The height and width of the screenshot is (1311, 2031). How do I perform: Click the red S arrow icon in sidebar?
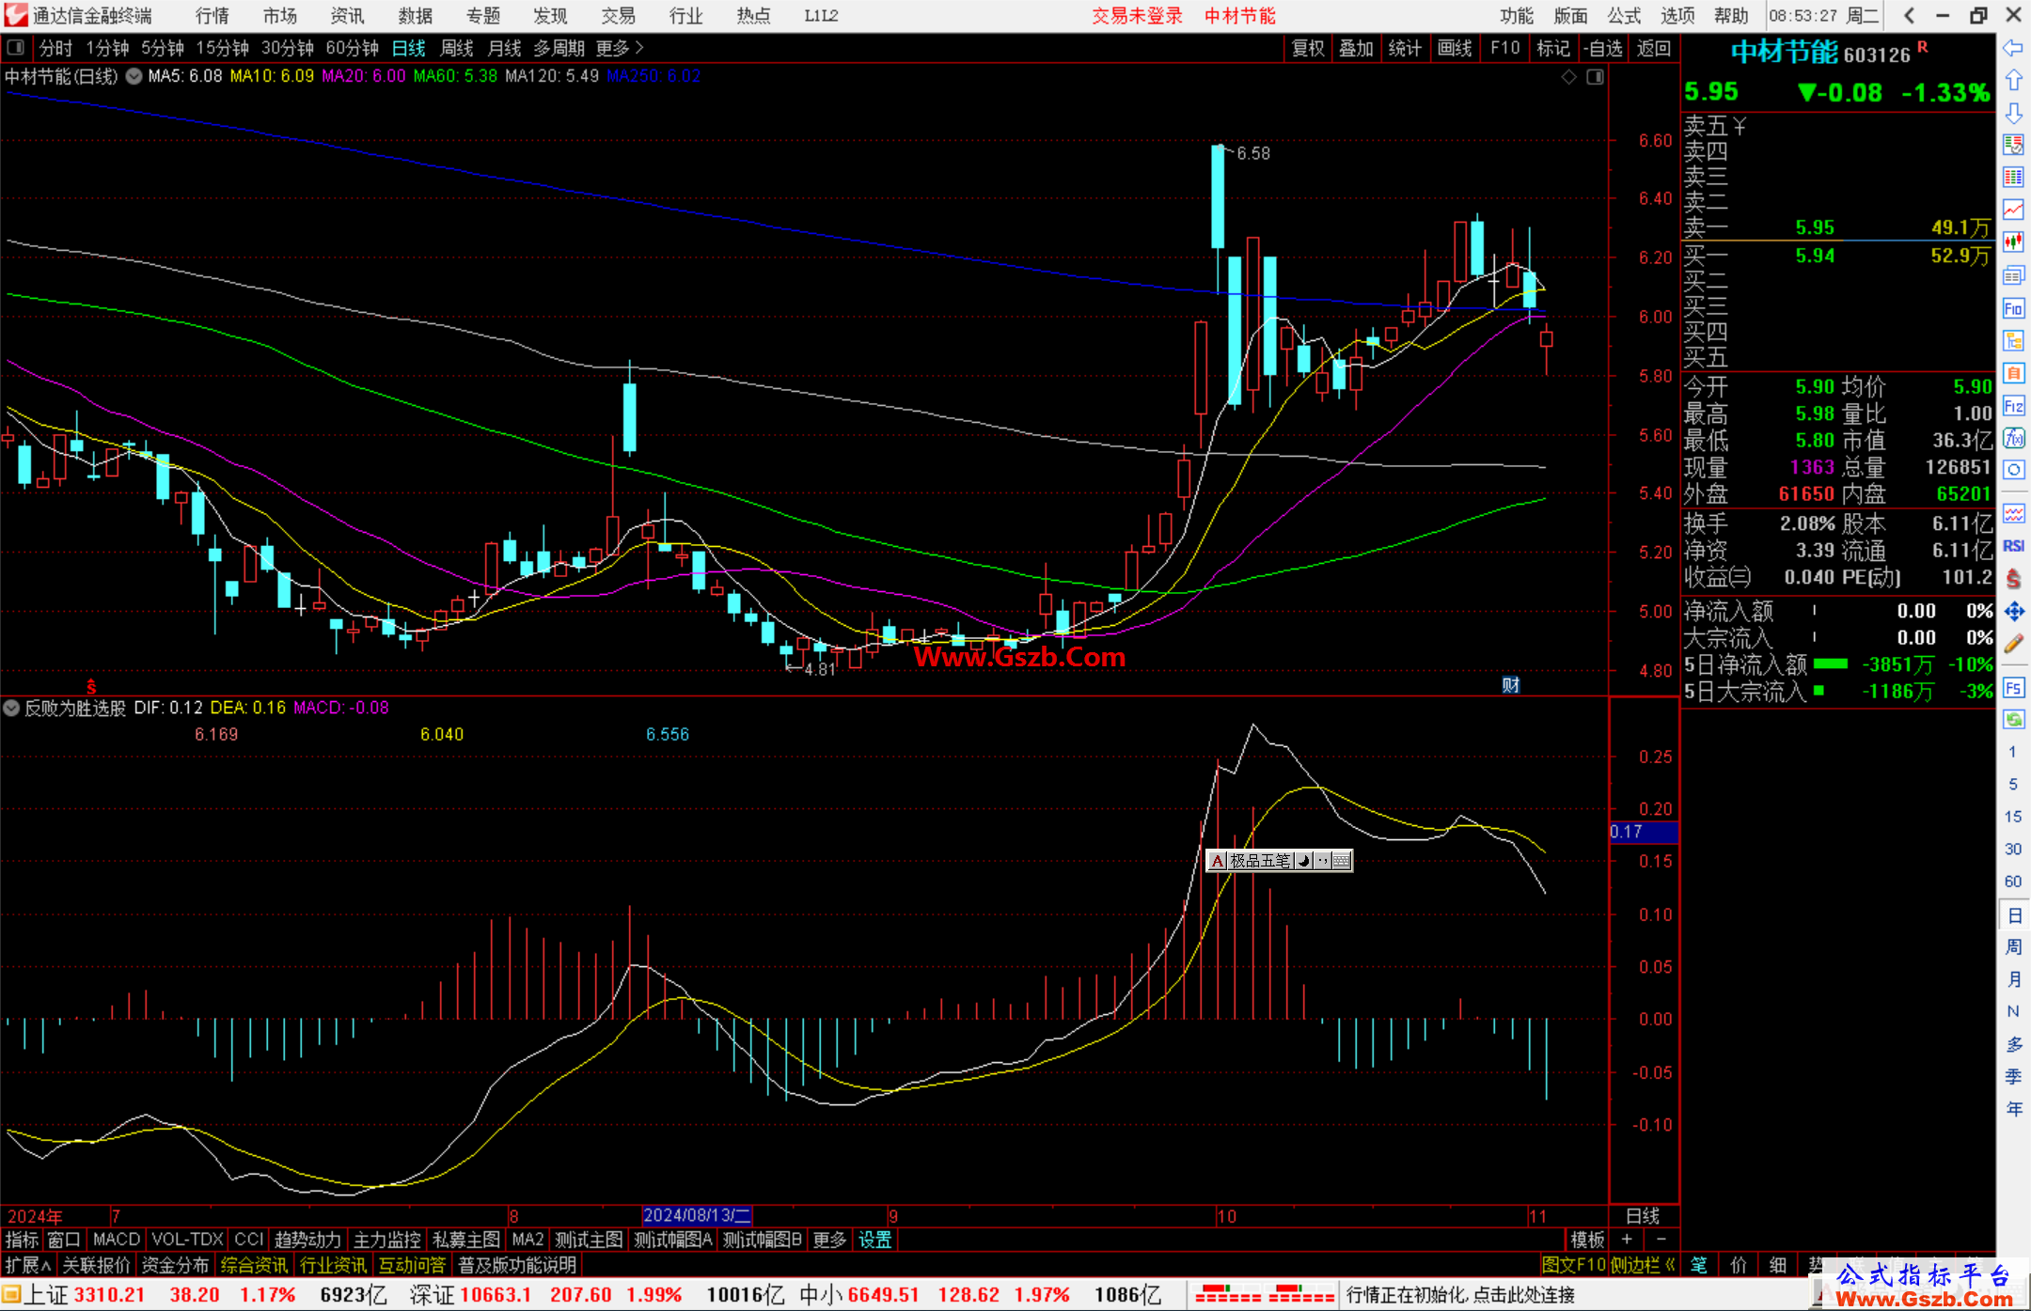tap(2013, 579)
